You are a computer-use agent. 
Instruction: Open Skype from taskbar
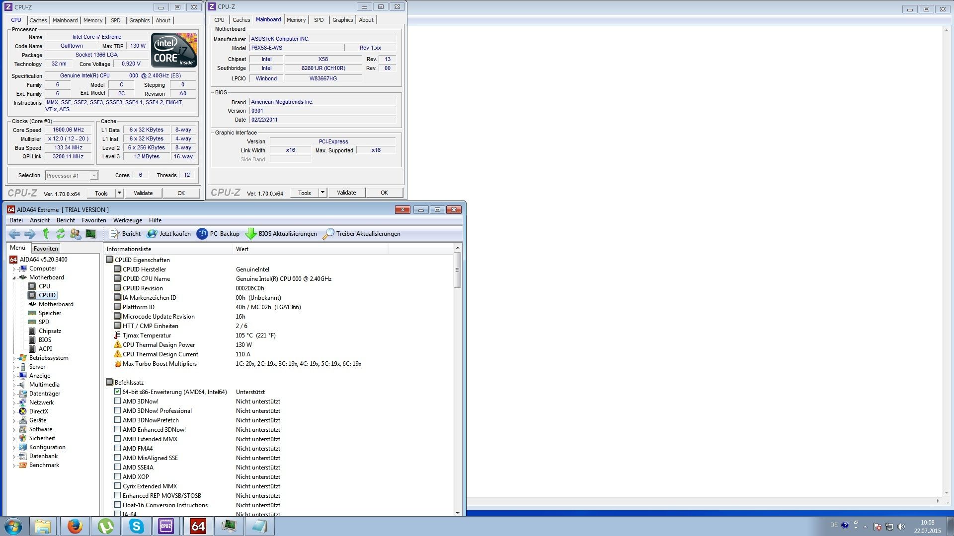136,526
